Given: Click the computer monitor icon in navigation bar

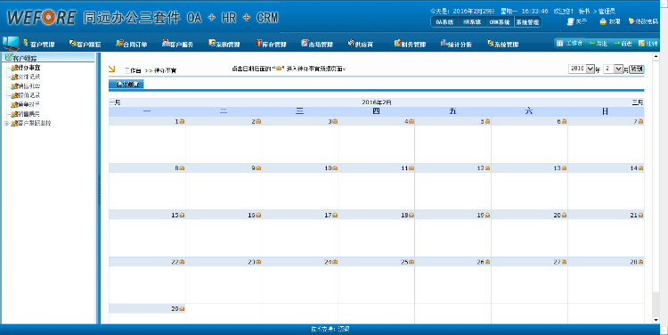Looking at the screenshot, I should (x=11, y=43).
